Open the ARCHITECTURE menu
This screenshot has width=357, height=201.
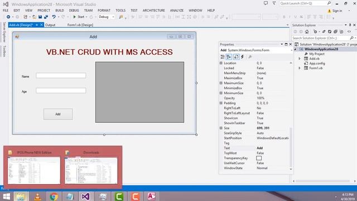pyautogui.click(x=154, y=11)
